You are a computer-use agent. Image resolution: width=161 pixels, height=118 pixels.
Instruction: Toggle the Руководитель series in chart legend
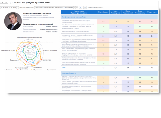50,70
